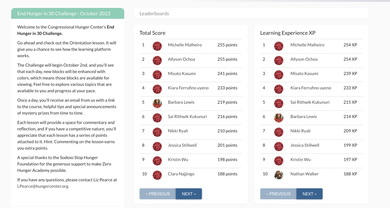The image size is (390, 208).
Task: Select the Leaderboards header bar
Action: 251,13
